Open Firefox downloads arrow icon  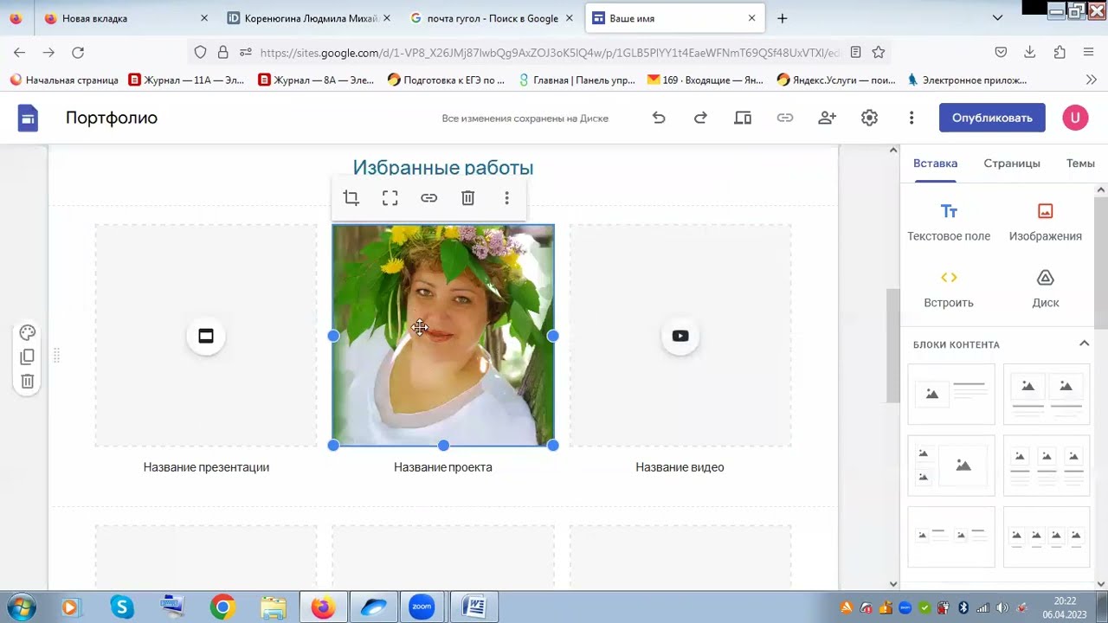pyautogui.click(x=1030, y=53)
